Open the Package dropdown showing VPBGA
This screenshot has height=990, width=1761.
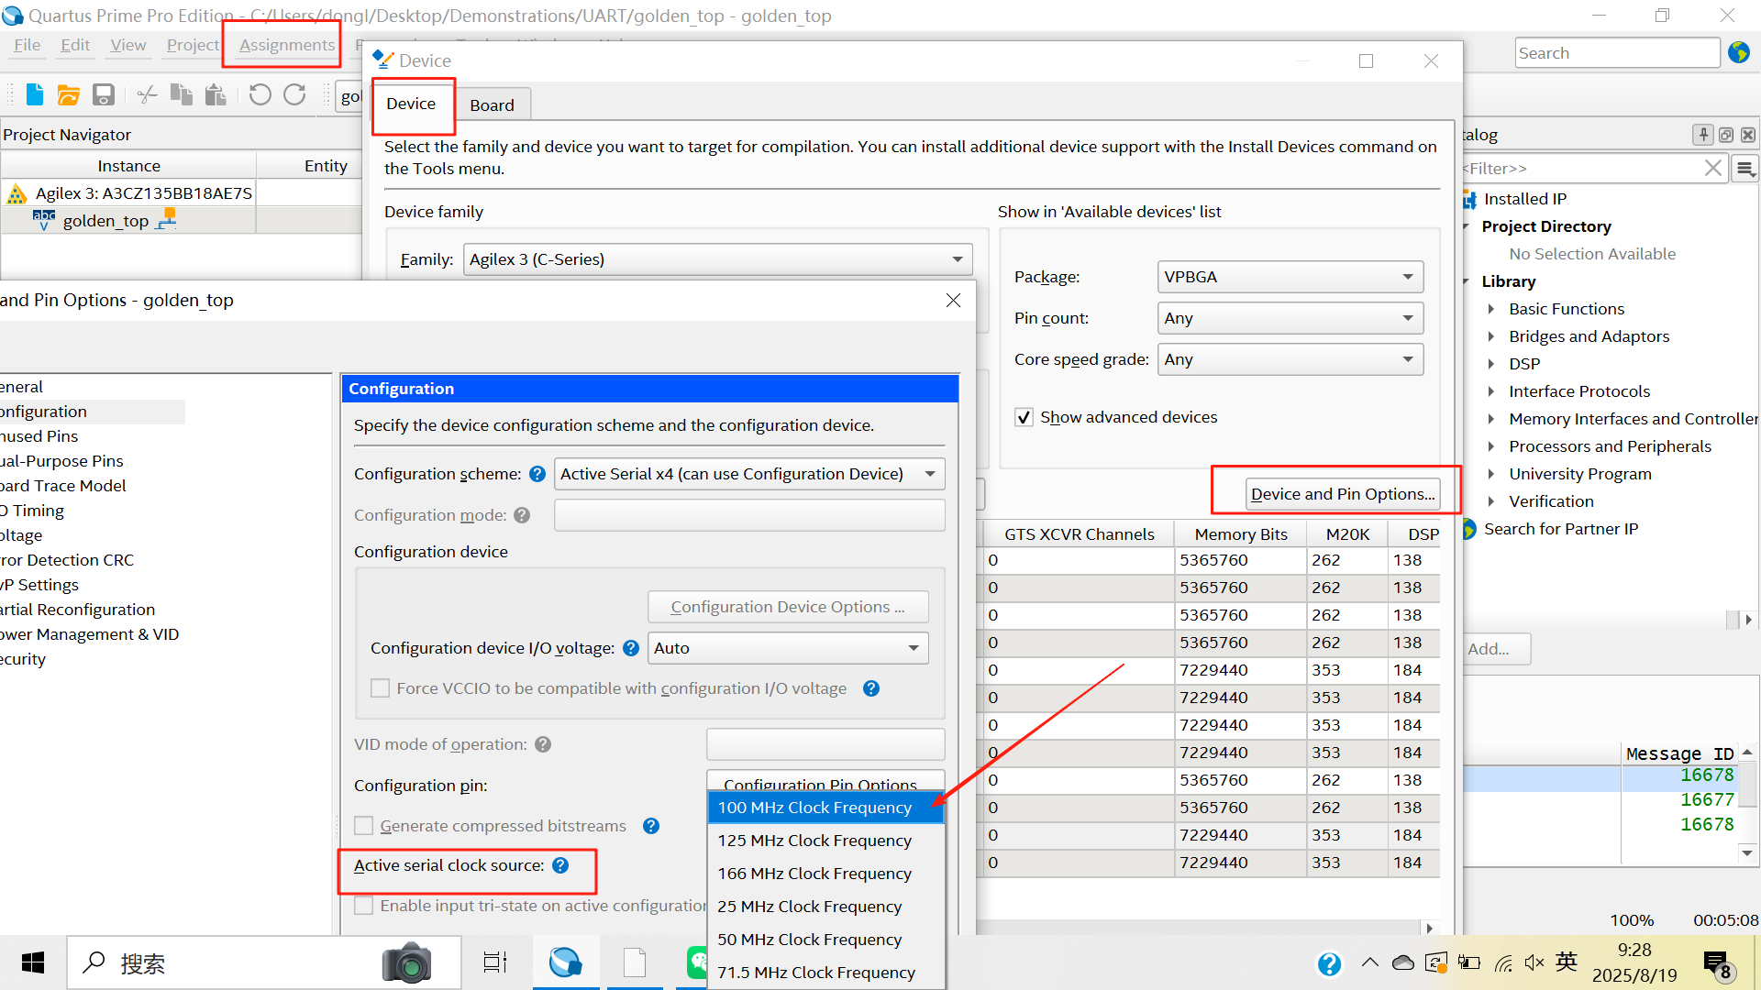click(x=1290, y=277)
